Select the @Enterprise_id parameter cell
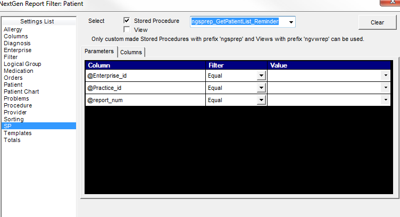This screenshot has height=217, width=400. click(145, 76)
